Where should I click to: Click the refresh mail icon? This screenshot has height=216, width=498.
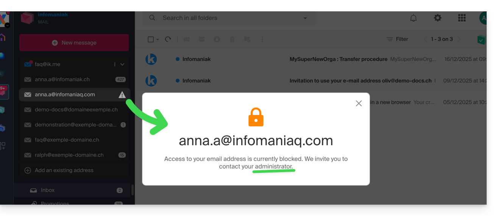[168, 39]
